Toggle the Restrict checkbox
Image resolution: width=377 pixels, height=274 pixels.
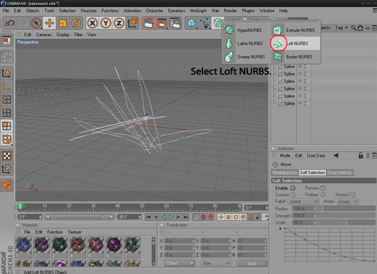pyautogui.click(x=352, y=194)
